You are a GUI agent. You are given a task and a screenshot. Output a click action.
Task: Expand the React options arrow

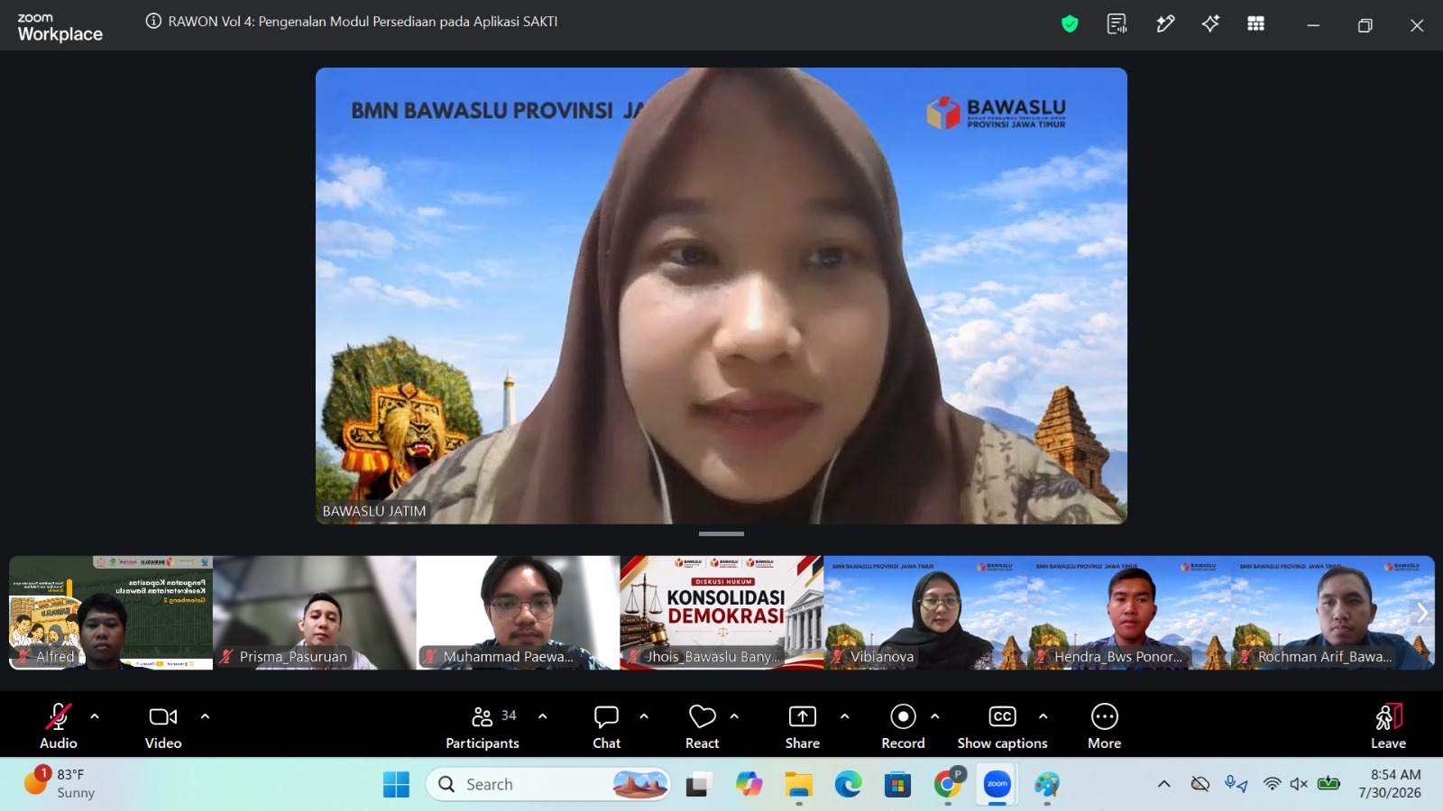(734, 716)
